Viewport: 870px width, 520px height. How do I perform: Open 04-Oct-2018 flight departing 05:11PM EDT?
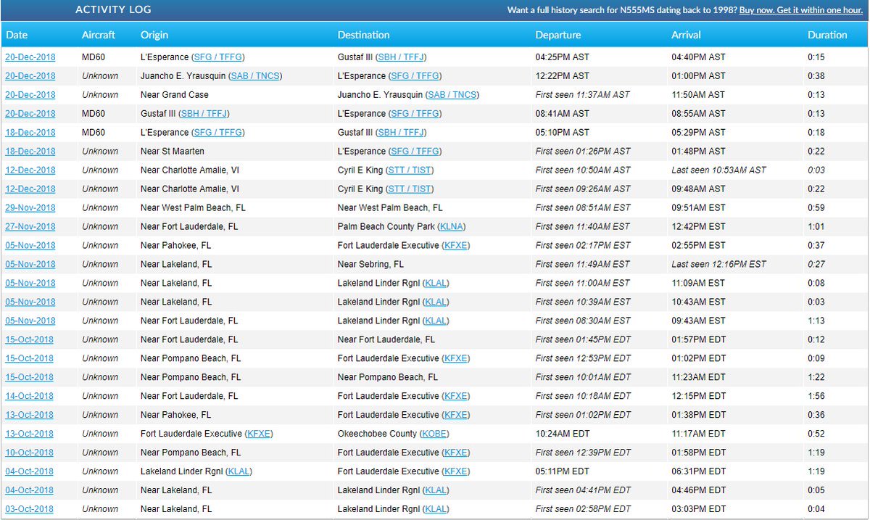pyautogui.click(x=30, y=472)
